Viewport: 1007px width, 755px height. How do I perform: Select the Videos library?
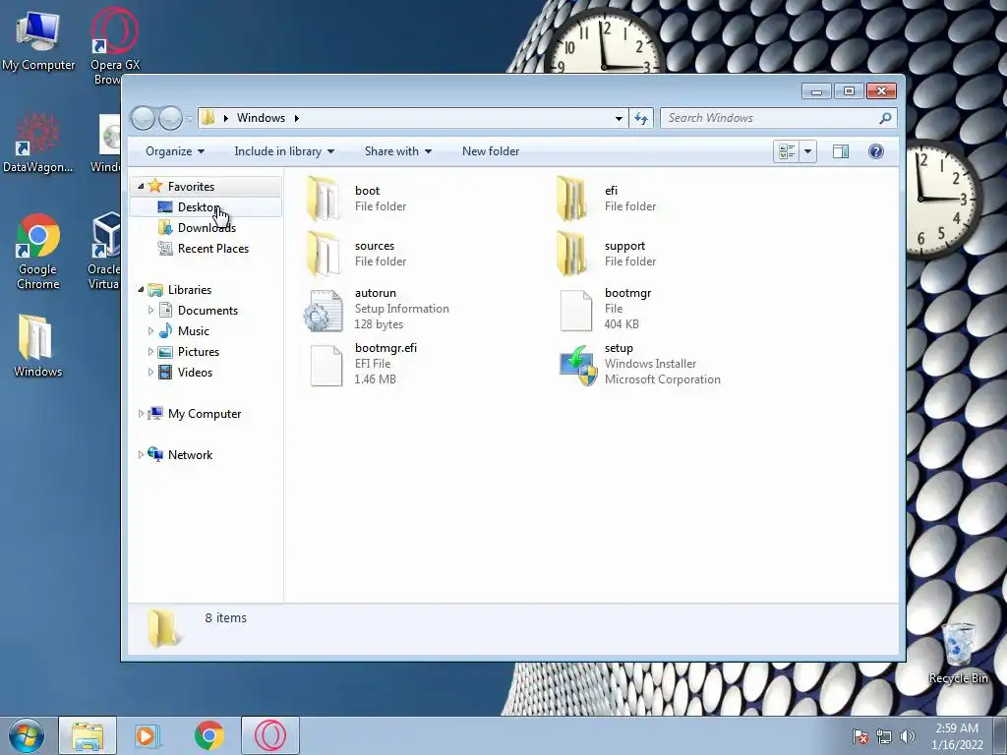pyautogui.click(x=195, y=373)
